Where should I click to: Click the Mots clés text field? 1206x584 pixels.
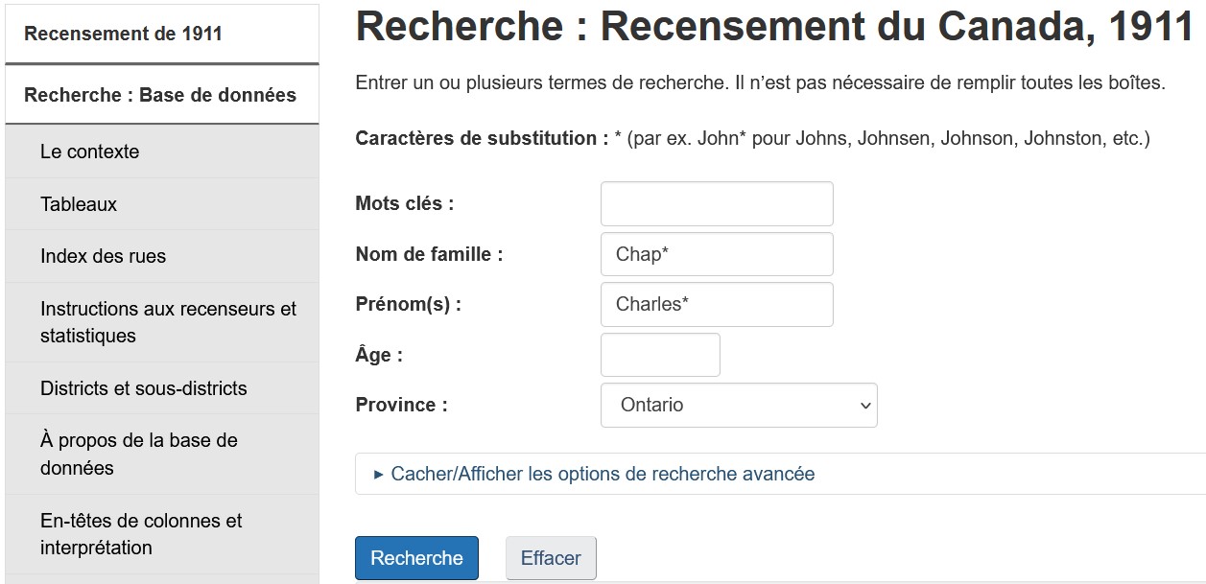[716, 203]
